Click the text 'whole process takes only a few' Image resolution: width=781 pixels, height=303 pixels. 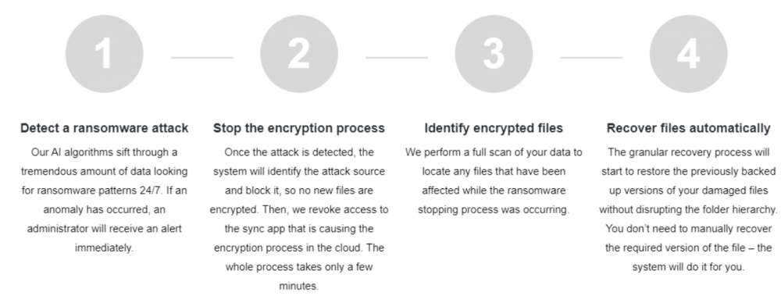tap(299, 266)
